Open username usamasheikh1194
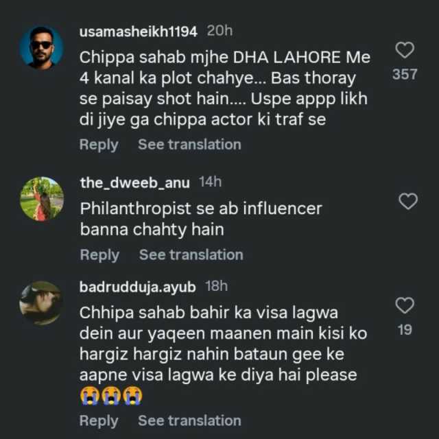The height and width of the screenshot is (439, 439). [x=139, y=32]
